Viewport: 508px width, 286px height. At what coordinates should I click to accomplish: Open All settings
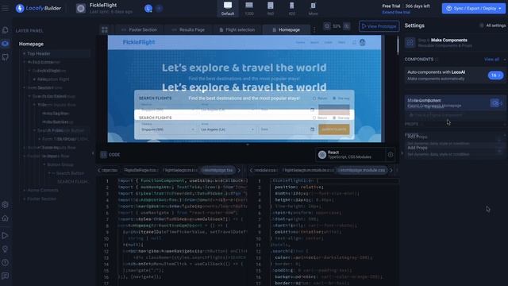(494, 25)
